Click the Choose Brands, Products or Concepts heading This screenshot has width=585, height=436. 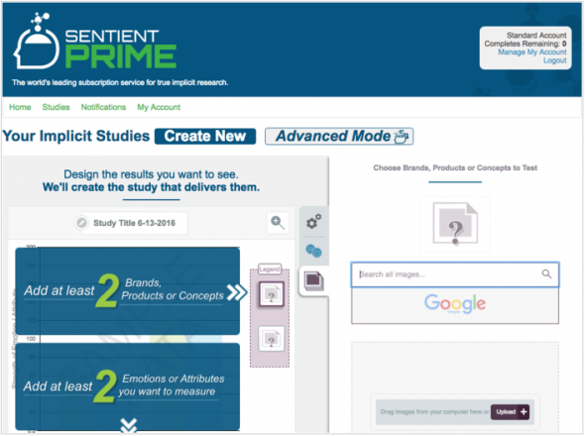pos(455,167)
